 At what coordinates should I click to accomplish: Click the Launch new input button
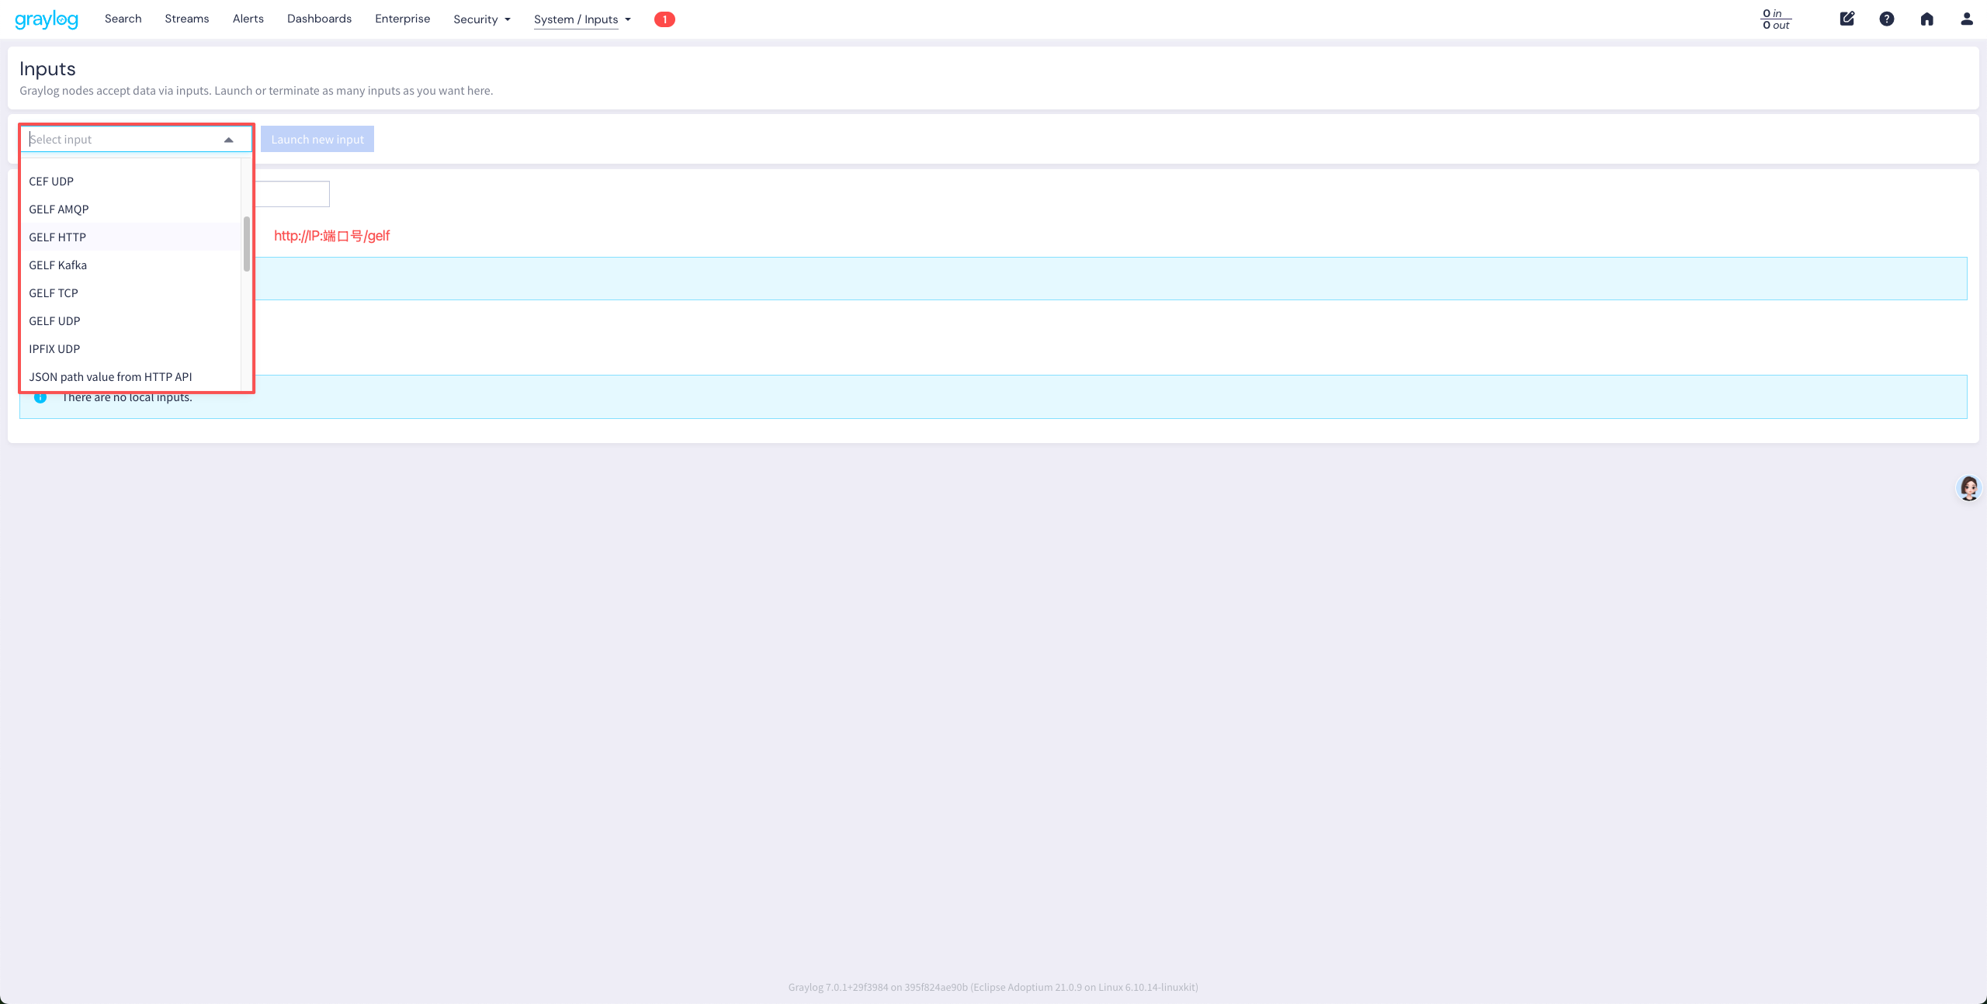point(317,140)
